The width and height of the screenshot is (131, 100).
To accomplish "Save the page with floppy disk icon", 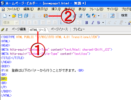I will pos(20,16).
